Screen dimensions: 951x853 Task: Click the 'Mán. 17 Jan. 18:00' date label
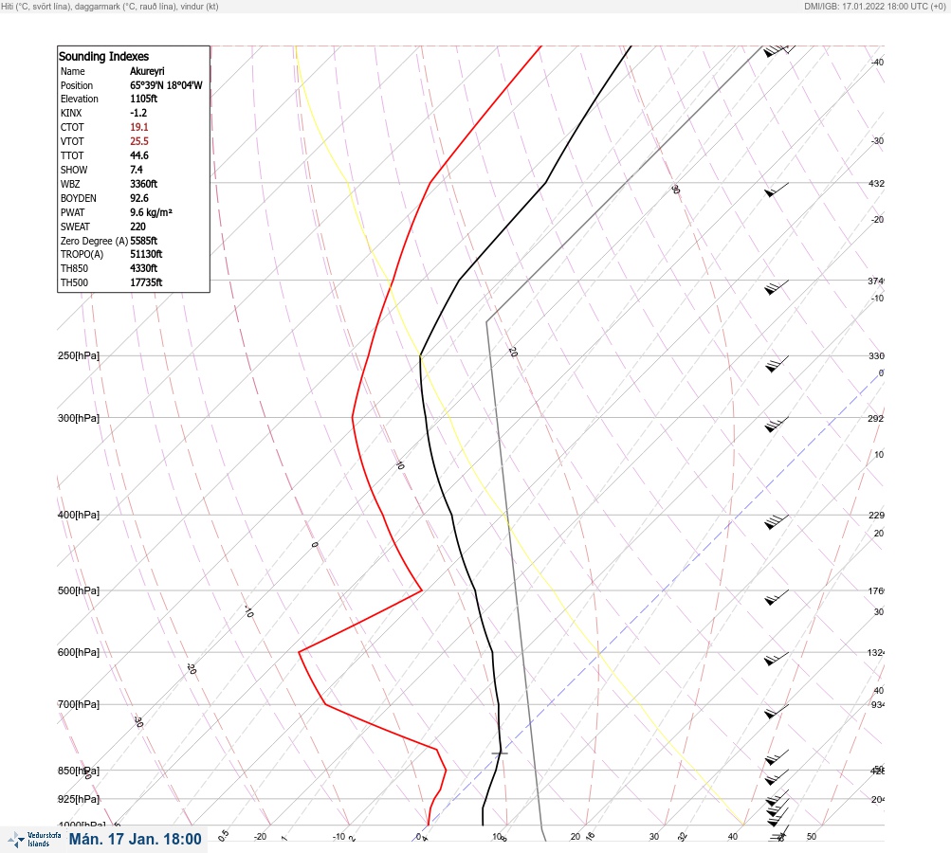click(136, 839)
